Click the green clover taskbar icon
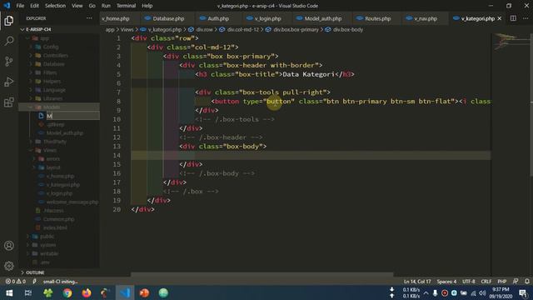Viewport: 533px width, 300px height. pyautogui.click(x=48, y=292)
